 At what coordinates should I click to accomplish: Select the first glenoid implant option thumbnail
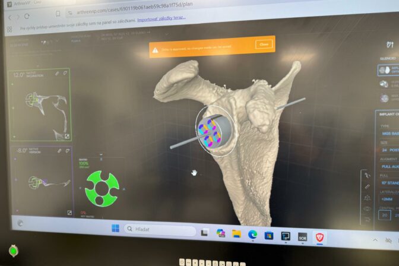click(382, 70)
